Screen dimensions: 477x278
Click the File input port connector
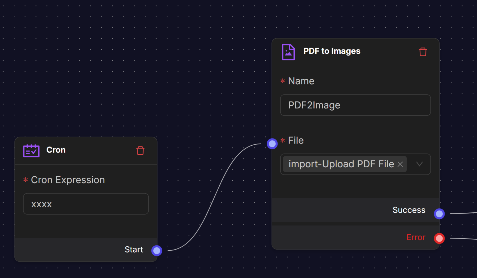272,143
